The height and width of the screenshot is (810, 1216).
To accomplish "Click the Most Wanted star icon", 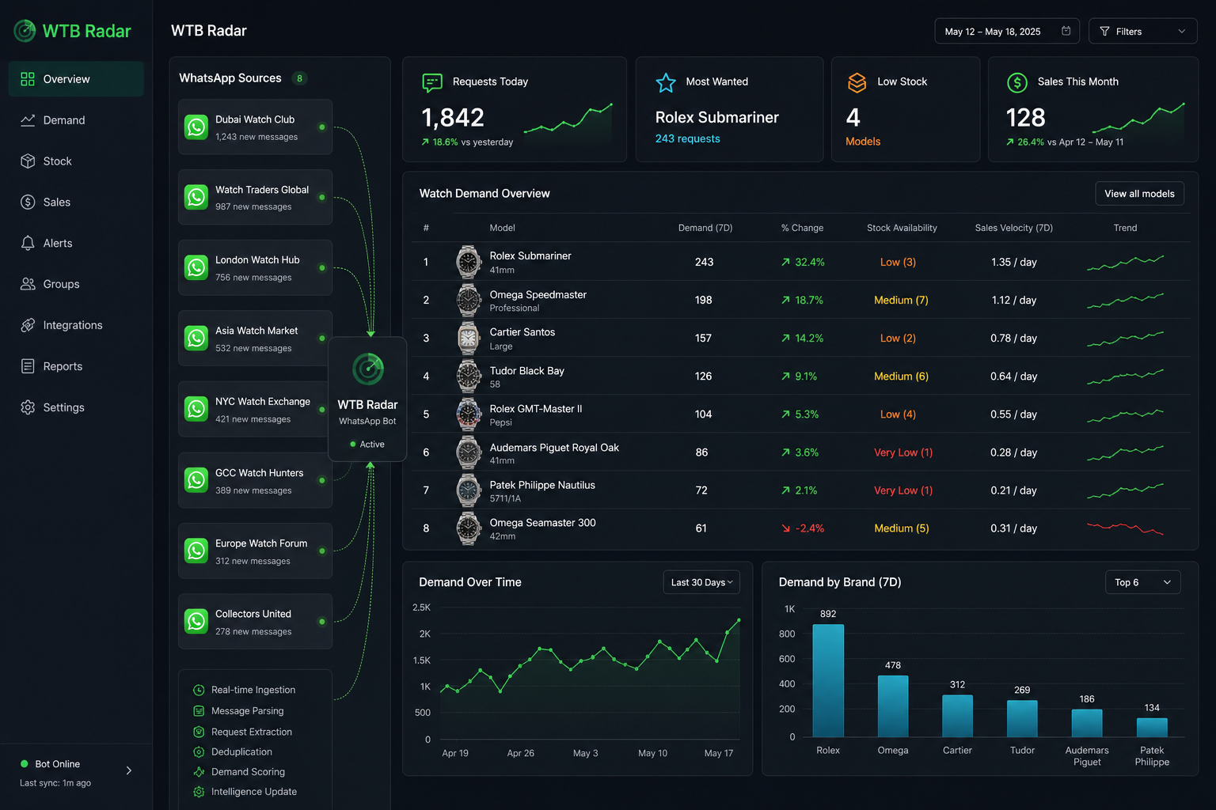I will [x=666, y=82].
